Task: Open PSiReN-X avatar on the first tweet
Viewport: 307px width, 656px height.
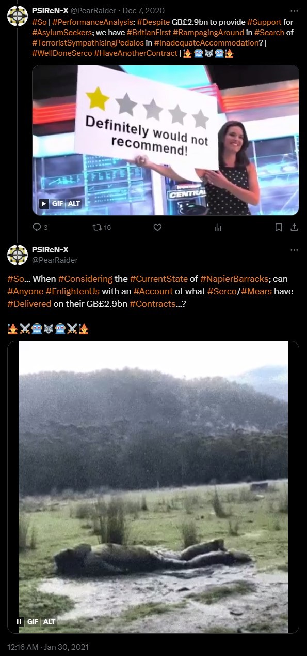Action: [x=18, y=16]
